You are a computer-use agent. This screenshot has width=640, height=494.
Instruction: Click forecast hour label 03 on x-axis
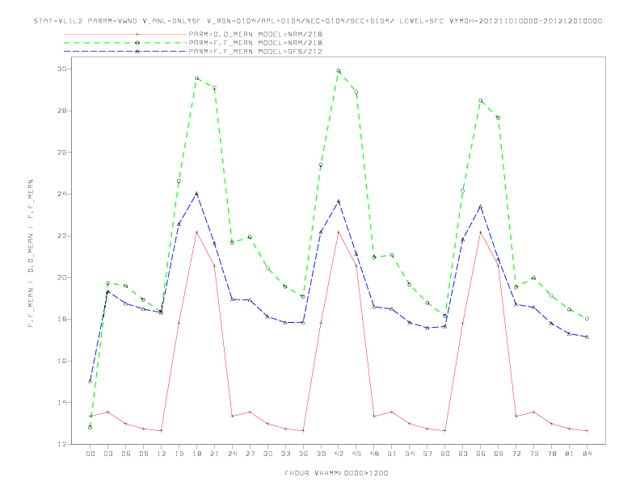[107, 454]
